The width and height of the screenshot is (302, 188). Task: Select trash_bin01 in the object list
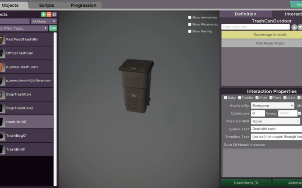[27, 122]
